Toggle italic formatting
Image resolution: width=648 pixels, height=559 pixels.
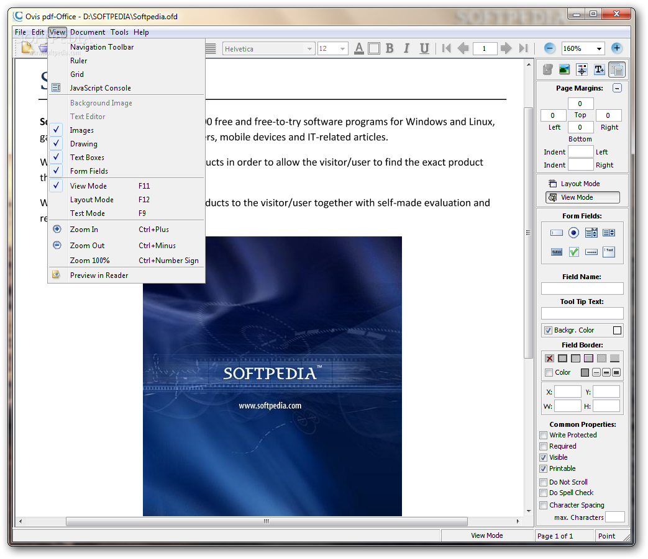pyautogui.click(x=406, y=48)
